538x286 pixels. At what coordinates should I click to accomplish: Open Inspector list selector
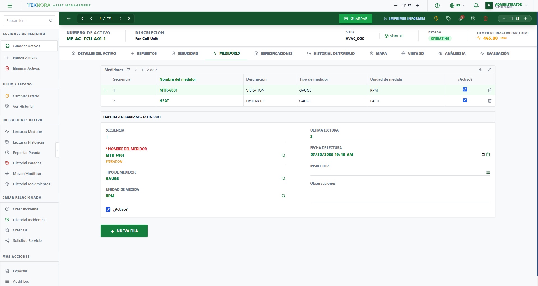pos(488,172)
